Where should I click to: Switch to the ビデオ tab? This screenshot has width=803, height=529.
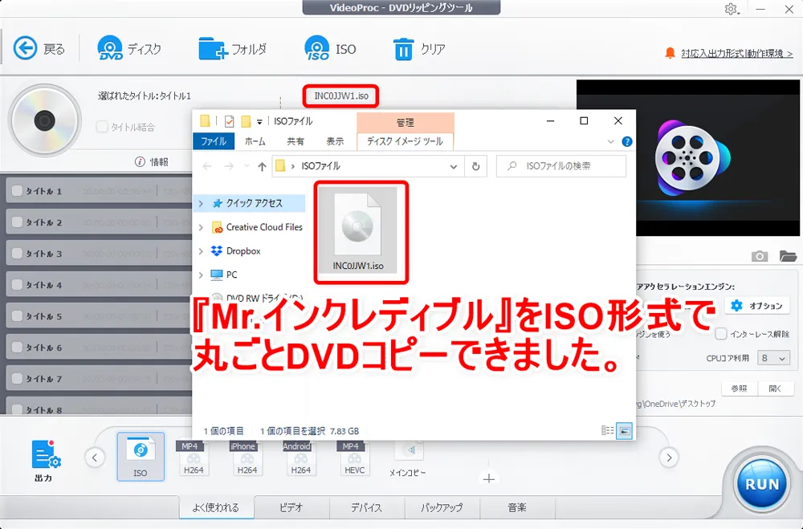[291, 507]
